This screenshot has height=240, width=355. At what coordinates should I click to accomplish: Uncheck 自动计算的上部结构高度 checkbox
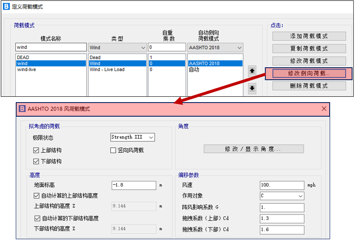tap(36, 196)
